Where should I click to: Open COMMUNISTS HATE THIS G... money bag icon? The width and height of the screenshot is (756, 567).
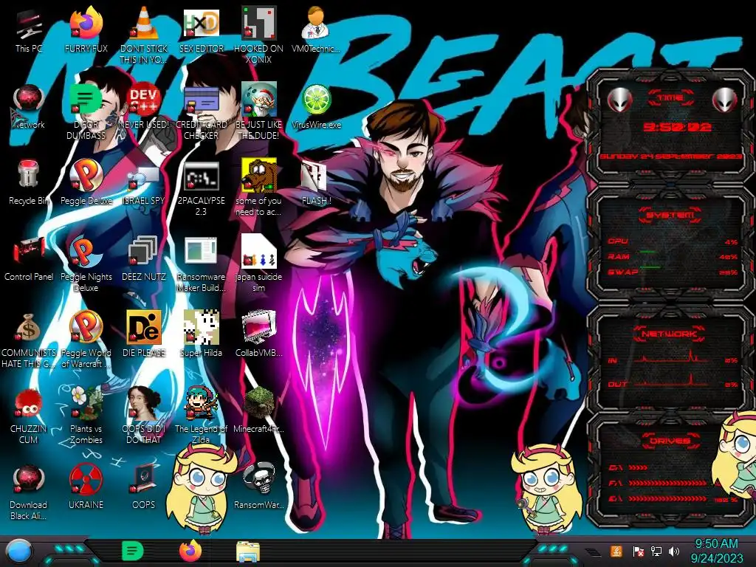pos(29,340)
